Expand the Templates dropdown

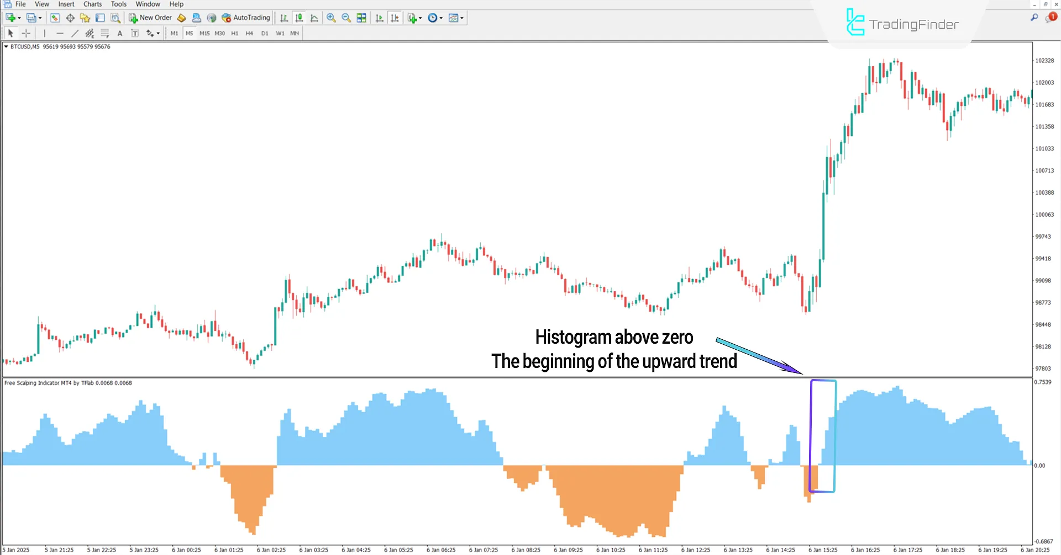pyautogui.click(x=461, y=18)
